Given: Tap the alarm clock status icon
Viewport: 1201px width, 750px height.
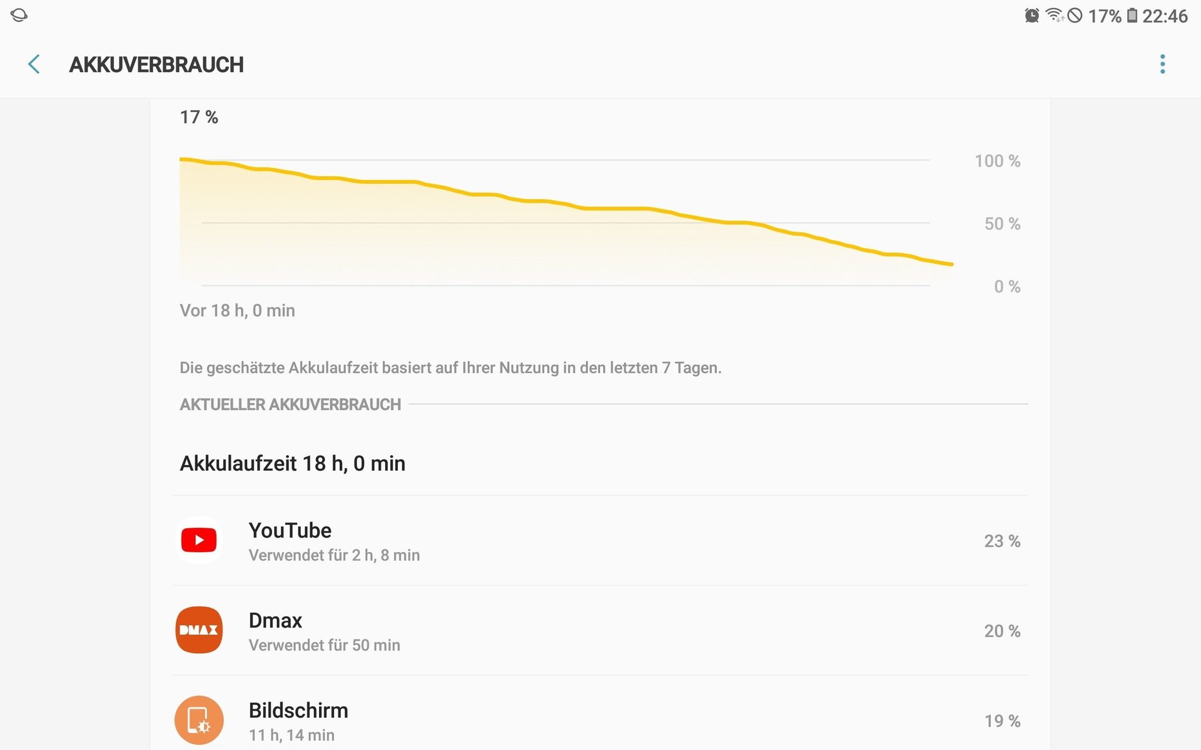Looking at the screenshot, I should [1031, 15].
